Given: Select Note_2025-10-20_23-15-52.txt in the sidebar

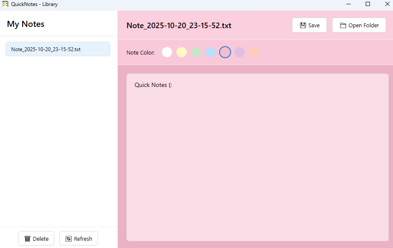Looking at the screenshot, I should click(x=58, y=49).
